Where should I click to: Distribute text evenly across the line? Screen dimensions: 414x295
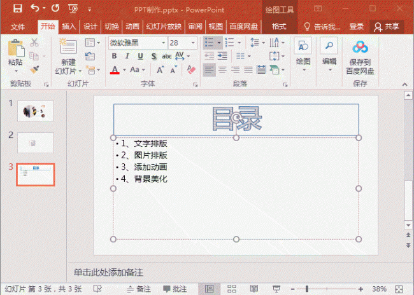click(x=261, y=69)
